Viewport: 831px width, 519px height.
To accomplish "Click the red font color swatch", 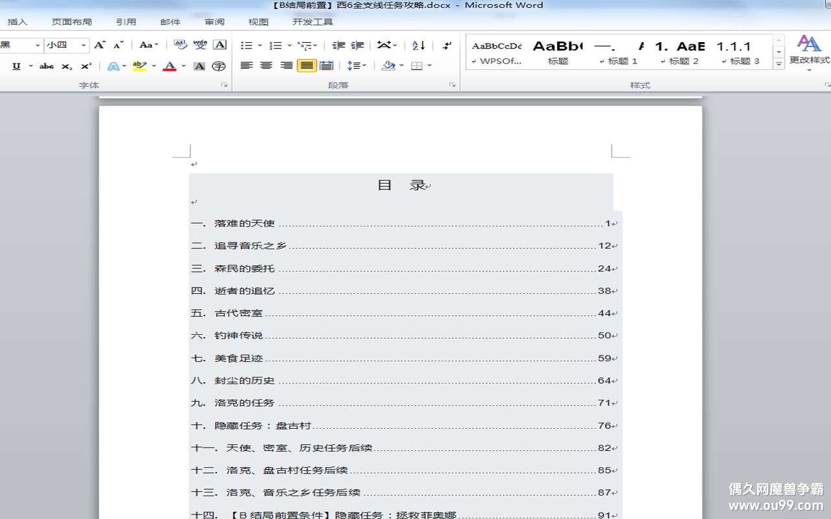I will point(169,66).
